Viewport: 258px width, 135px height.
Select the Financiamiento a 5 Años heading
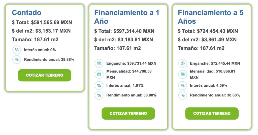coord(211,17)
